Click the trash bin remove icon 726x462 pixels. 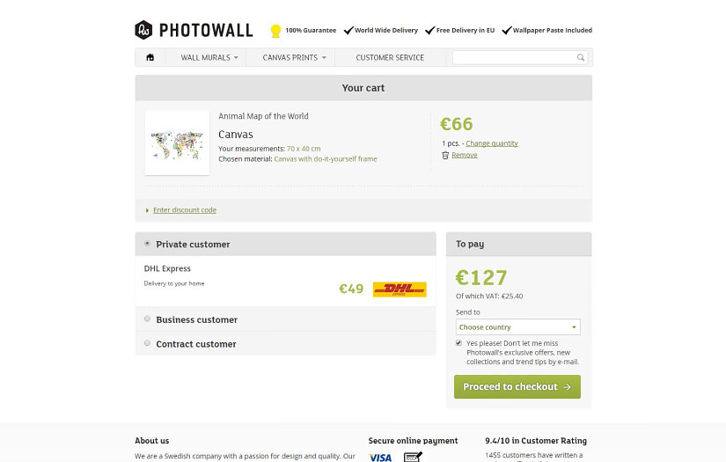pos(445,155)
